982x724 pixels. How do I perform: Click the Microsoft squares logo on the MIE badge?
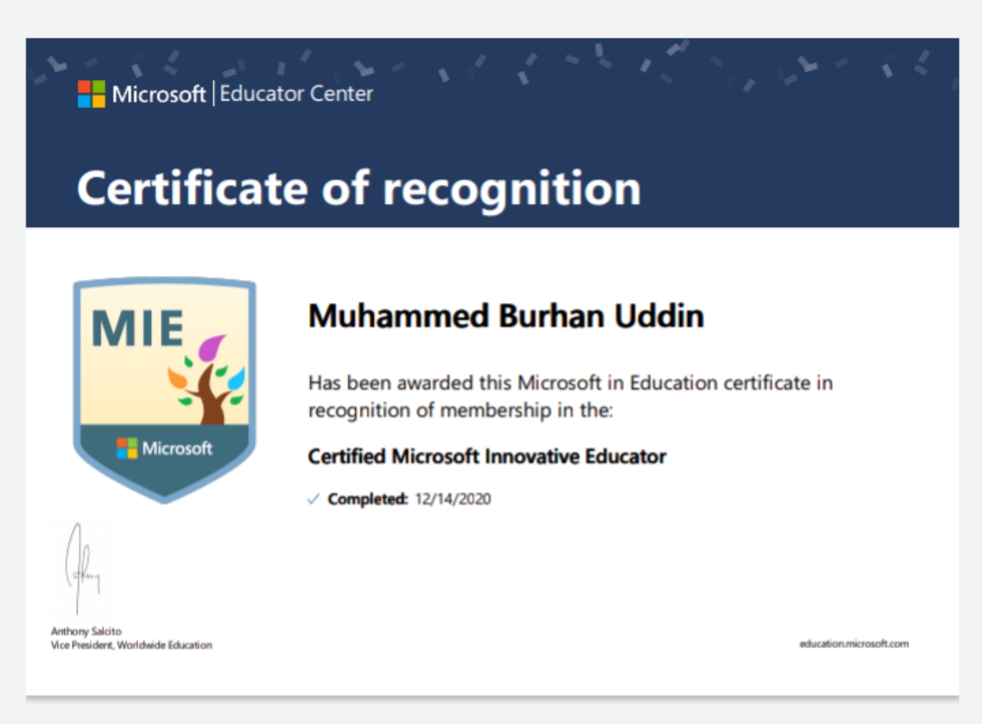(127, 448)
